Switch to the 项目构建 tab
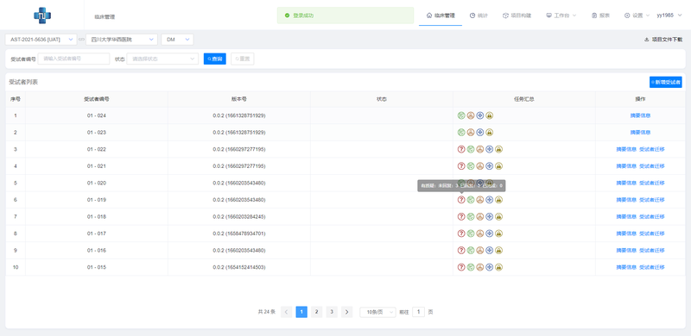This screenshot has height=336, width=691. [x=517, y=16]
